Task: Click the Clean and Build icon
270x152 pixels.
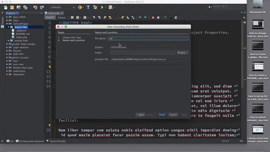Action: coord(94,8)
